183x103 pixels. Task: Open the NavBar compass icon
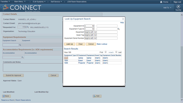178,7
